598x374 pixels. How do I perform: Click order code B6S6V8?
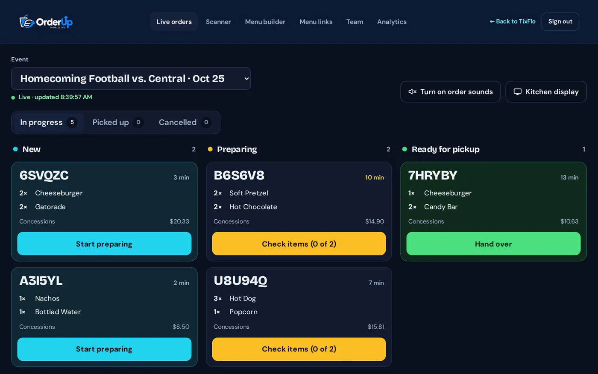[239, 176]
